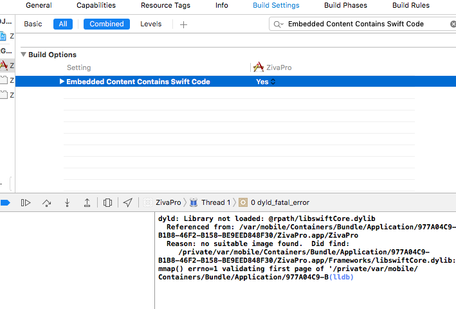Click the Setting column header
The width and height of the screenshot is (456, 309).
coord(79,67)
